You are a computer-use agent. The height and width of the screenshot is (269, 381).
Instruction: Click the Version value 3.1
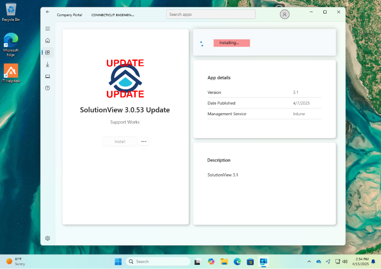tap(296, 92)
